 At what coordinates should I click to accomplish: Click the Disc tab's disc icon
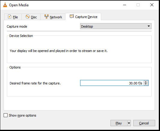pos(28,17)
